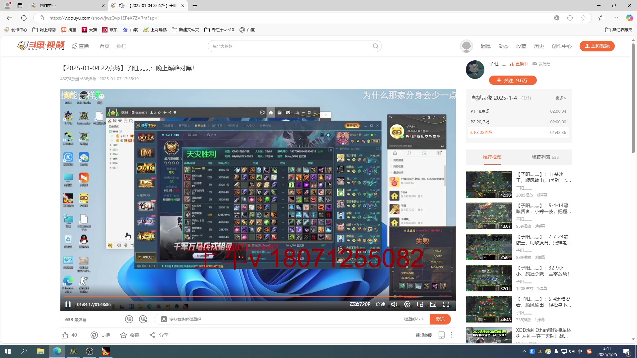This screenshot has height=358, width=637.
Task: Click the 上传视频 upload button
Action: click(x=597, y=46)
